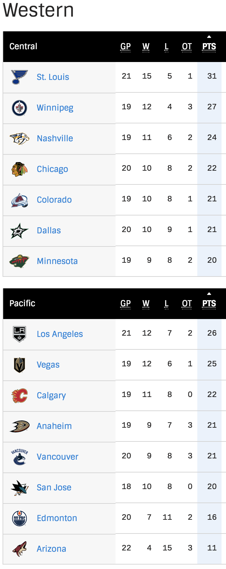The width and height of the screenshot is (226, 569).
Task: Select the Chicago Blackhawks logo
Action: coord(19,169)
